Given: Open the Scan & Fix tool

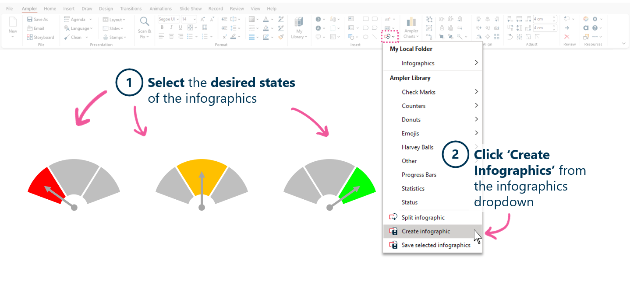Looking at the screenshot, I should (145, 28).
